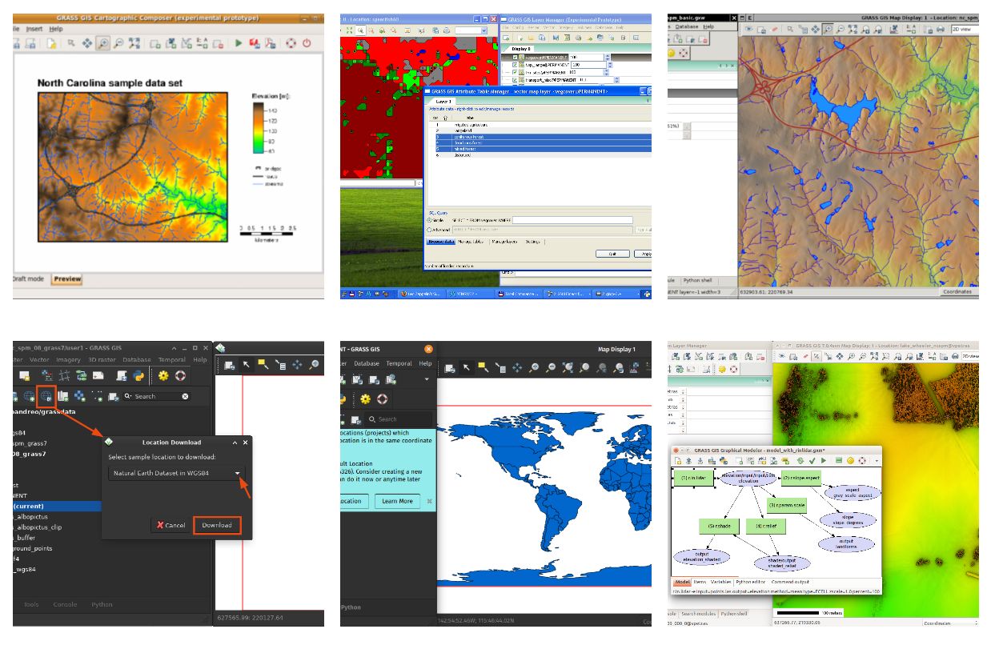
Task: Click the Quit button in the Attribute Table Manager
Action: click(612, 254)
